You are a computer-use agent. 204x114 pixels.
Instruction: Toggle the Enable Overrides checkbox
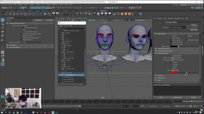(x=171, y=55)
